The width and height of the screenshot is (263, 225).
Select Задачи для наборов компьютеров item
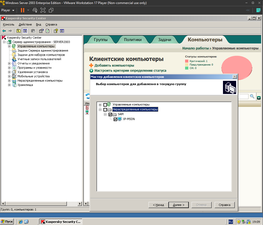(x=41, y=55)
